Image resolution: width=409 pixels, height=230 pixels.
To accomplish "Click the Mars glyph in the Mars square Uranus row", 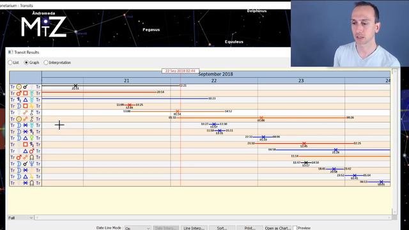I will tap(19, 93).
